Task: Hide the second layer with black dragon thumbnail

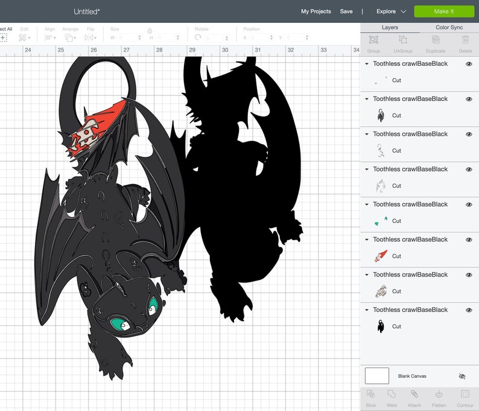Action: 469,99
